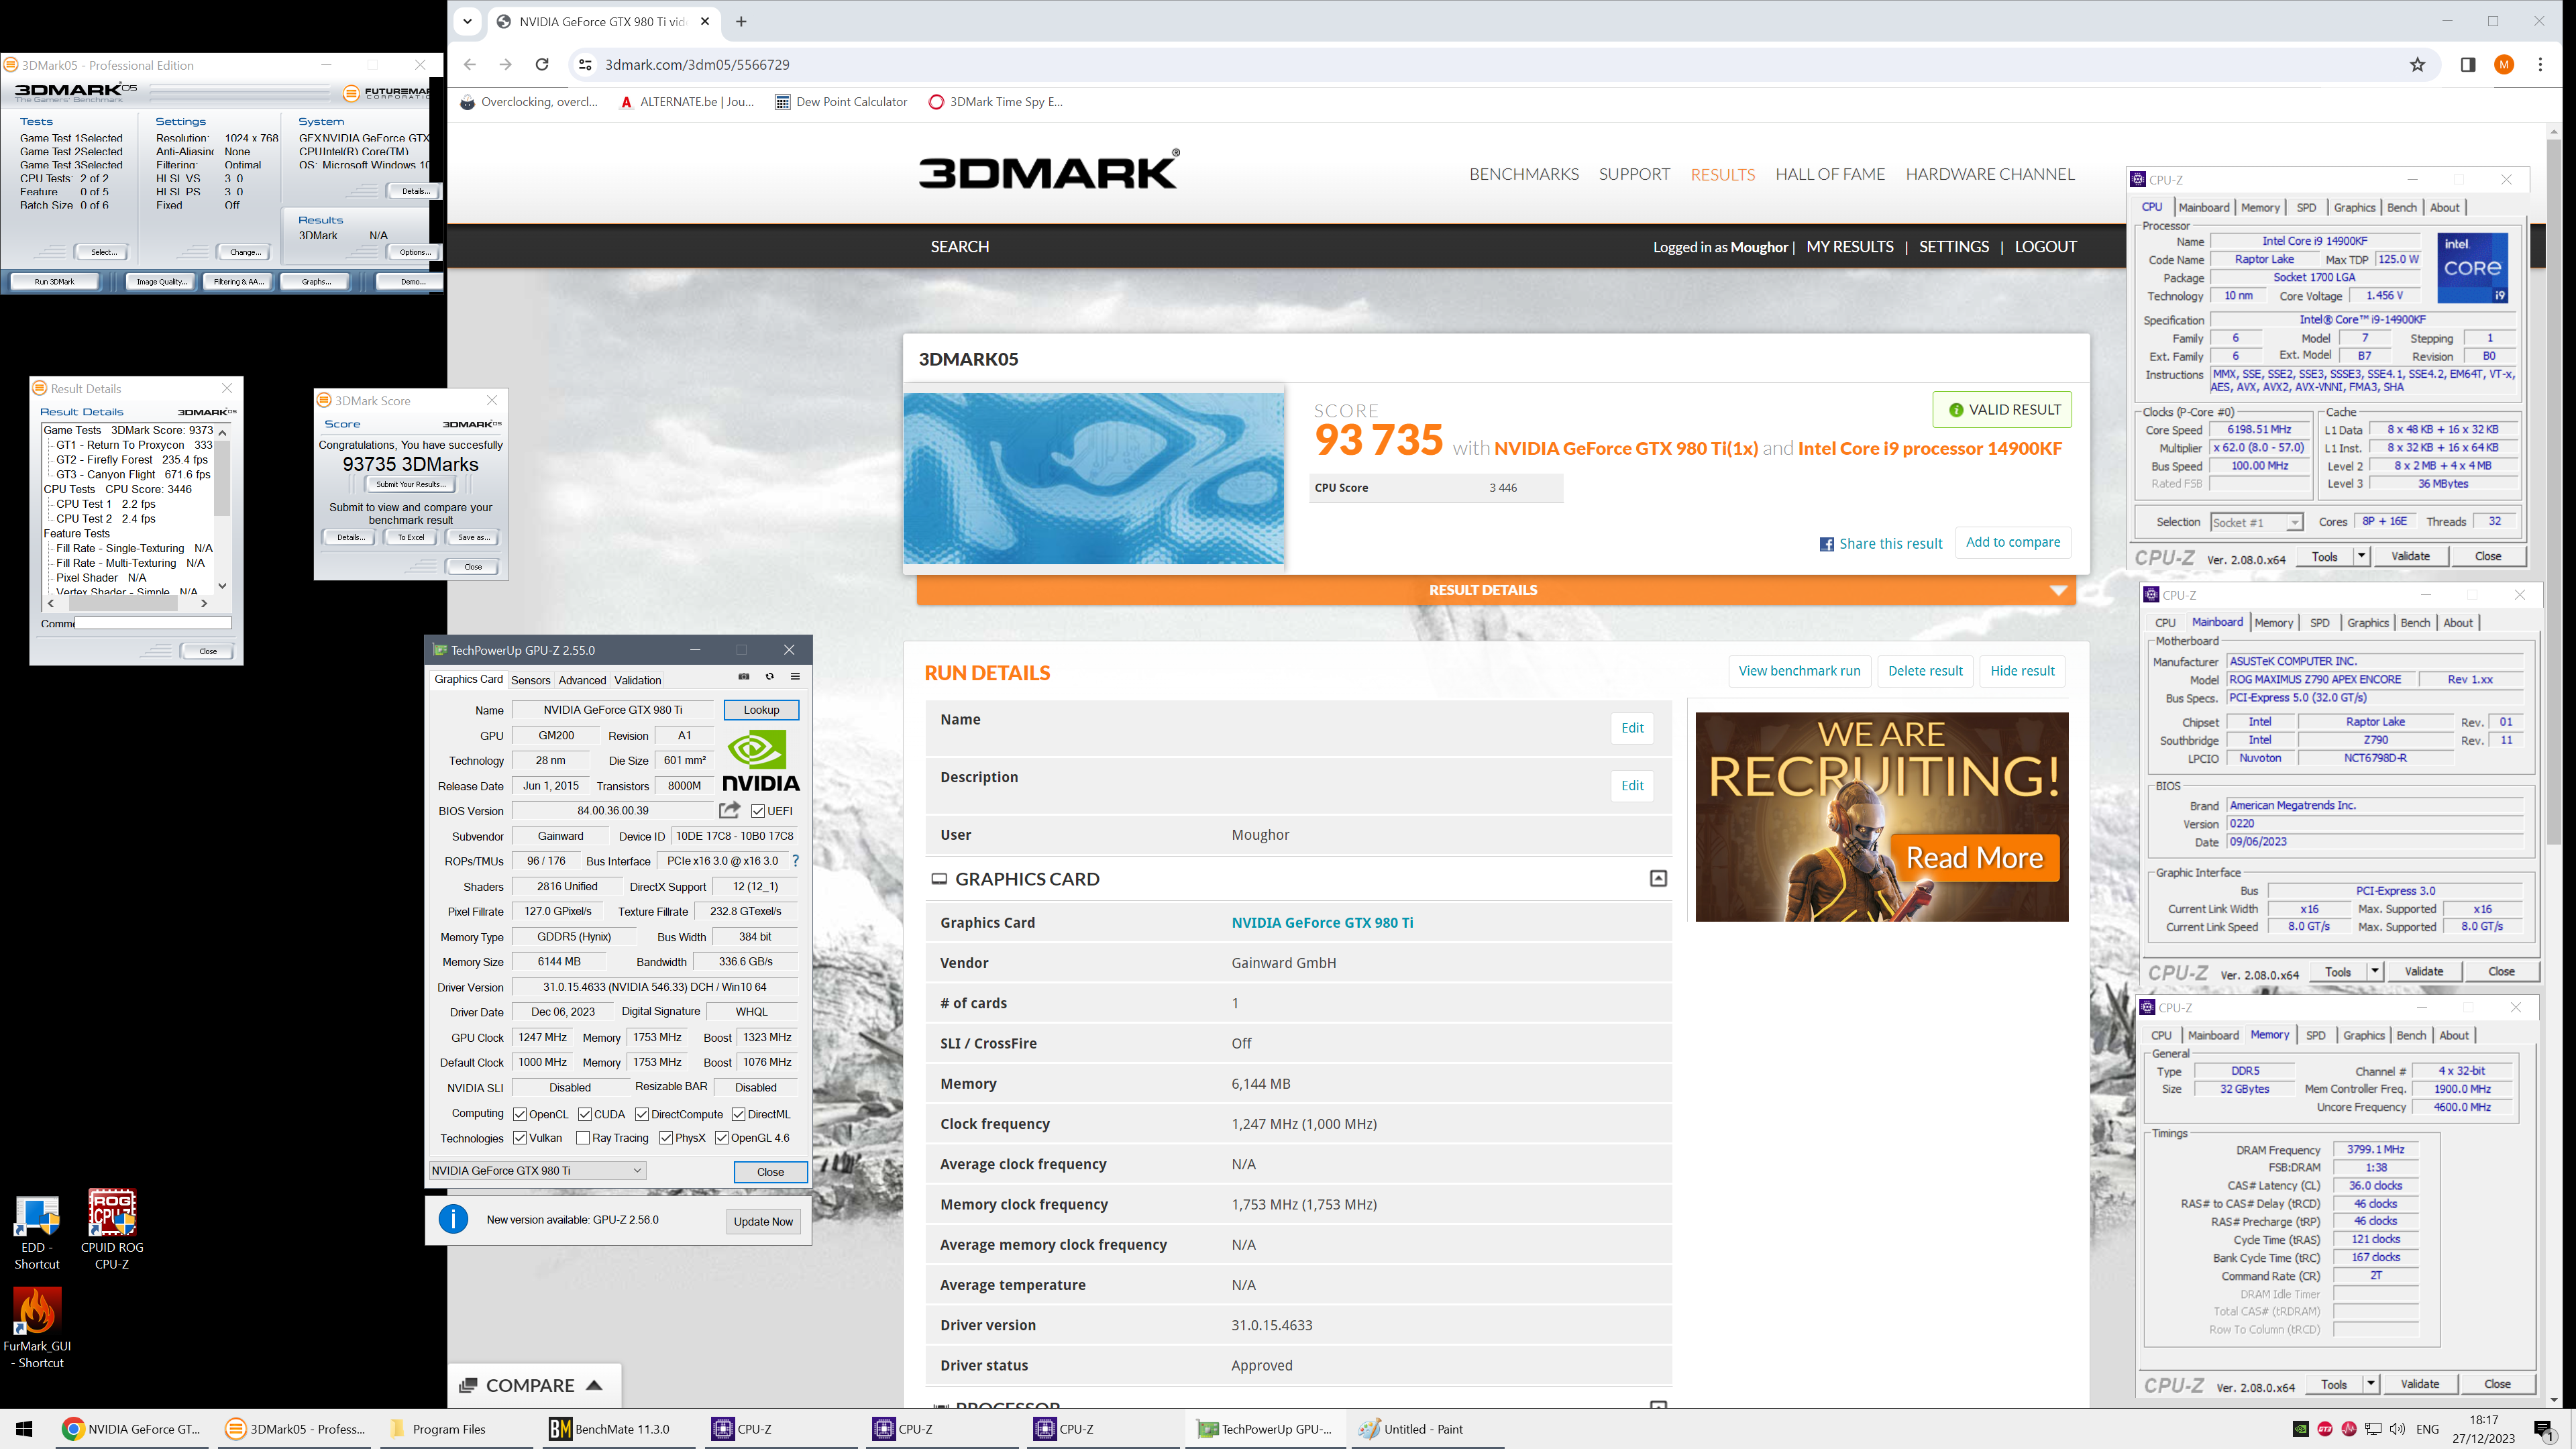
Task: Open FurMark_GUI Shortcut desktop icon
Action: 37,1328
